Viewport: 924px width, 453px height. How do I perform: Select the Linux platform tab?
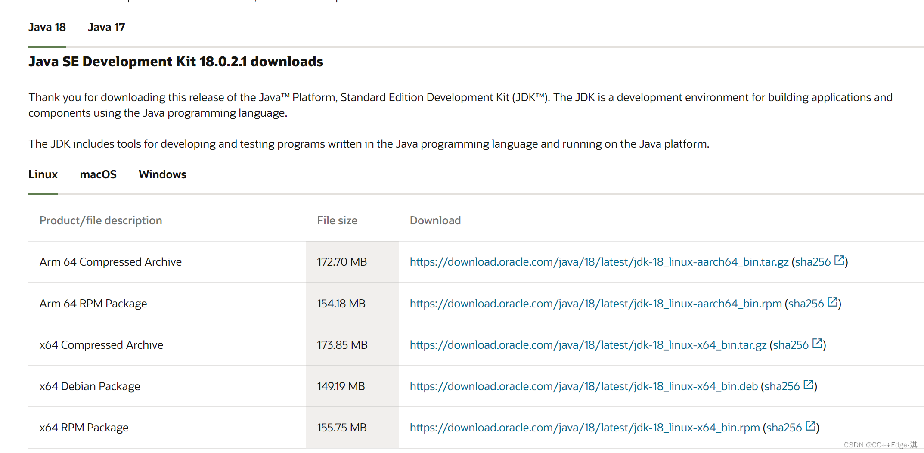point(43,174)
